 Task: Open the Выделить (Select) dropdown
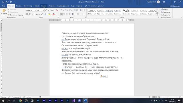point(166,15)
